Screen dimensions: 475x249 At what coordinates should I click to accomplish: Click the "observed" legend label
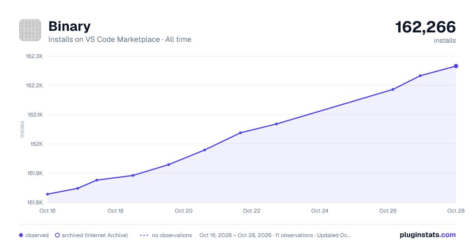(37, 235)
